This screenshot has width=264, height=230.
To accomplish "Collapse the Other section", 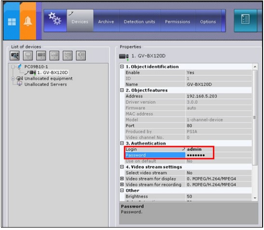I will [x=122, y=190].
